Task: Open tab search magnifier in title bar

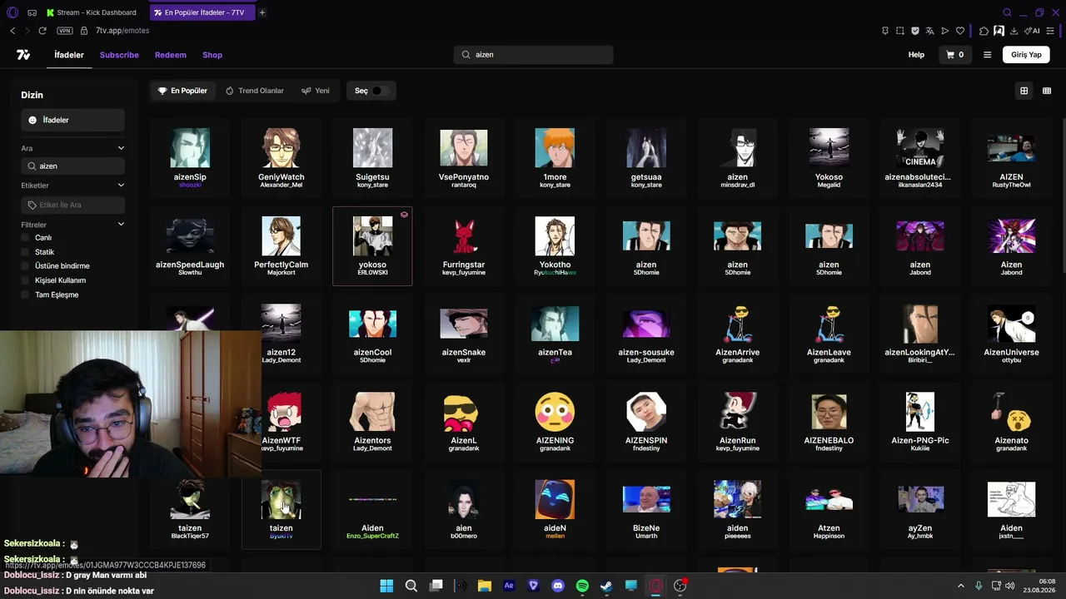Action: pos(1007,12)
